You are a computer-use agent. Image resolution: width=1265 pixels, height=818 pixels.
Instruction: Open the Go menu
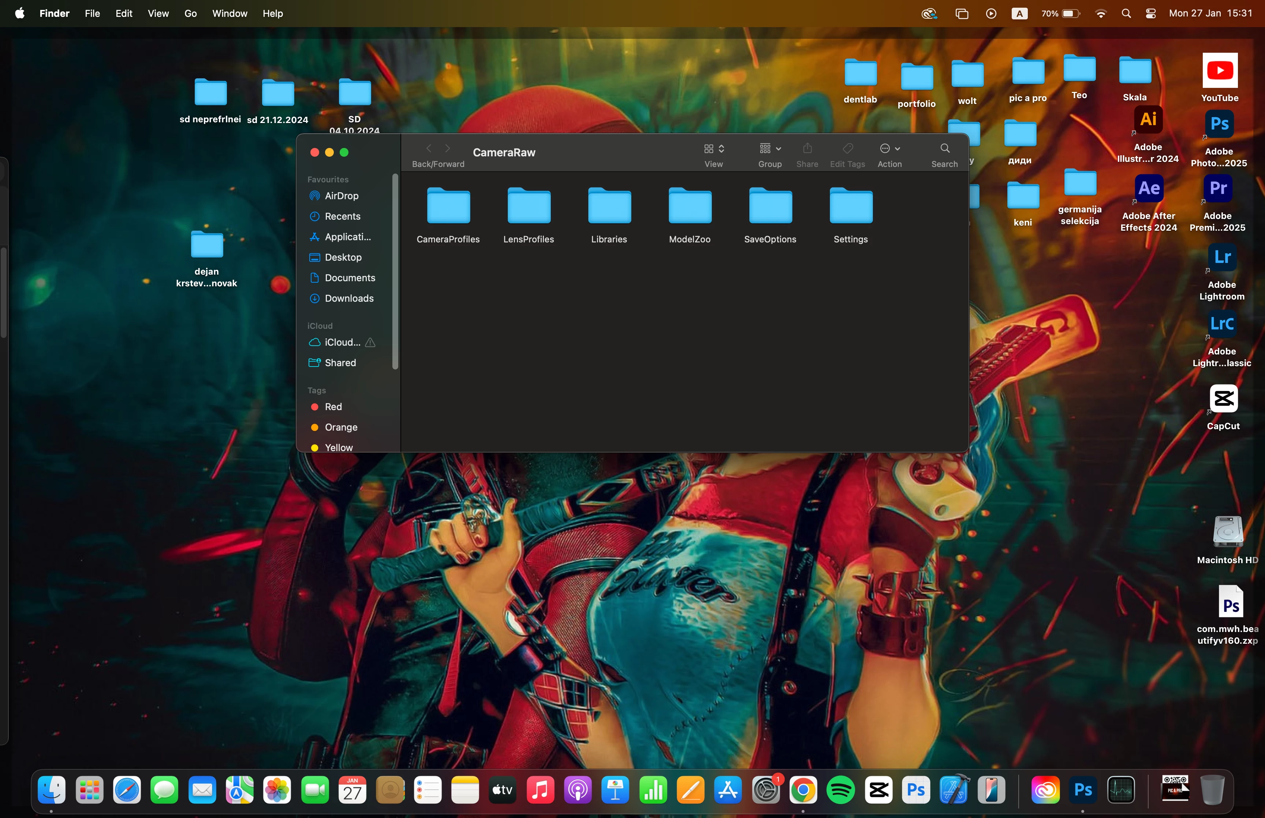191,13
